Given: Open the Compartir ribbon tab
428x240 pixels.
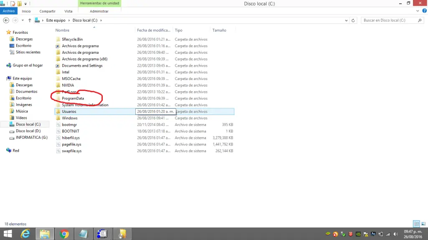Looking at the screenshot, I should [x=47, y=11].
